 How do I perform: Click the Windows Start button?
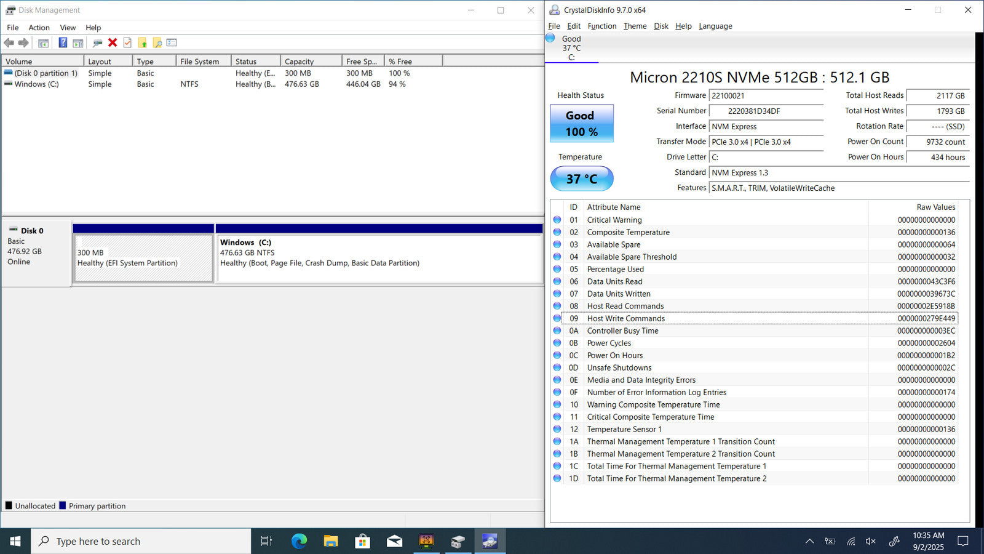pyautogui.click(x=15, y=541)
